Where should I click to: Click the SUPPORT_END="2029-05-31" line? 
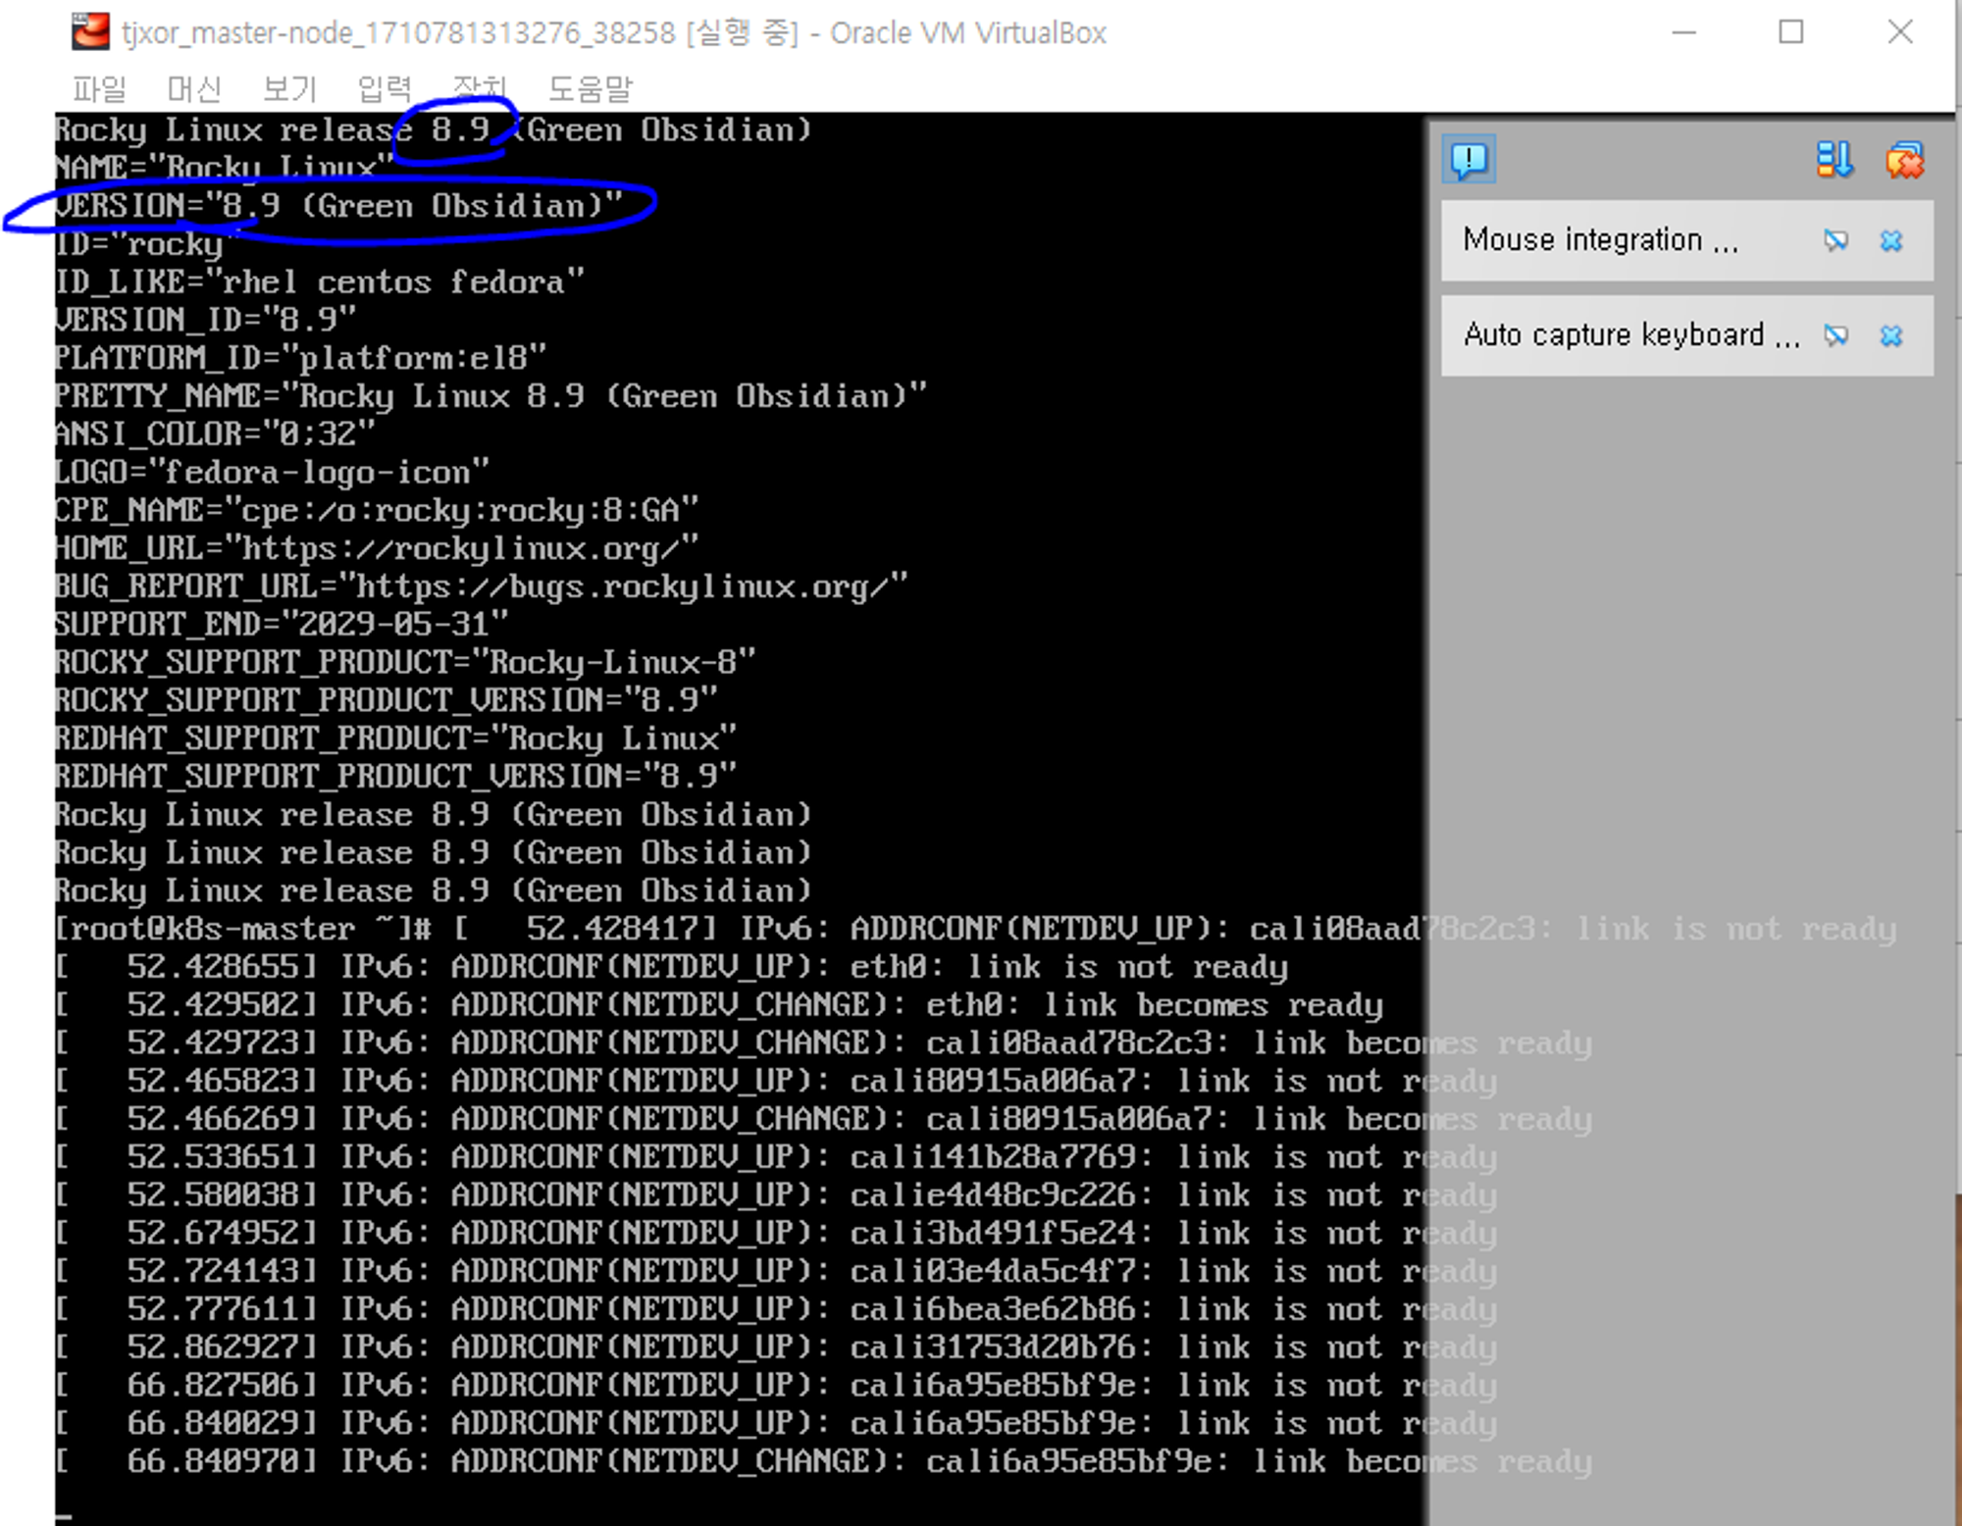(x=282, y=625)
